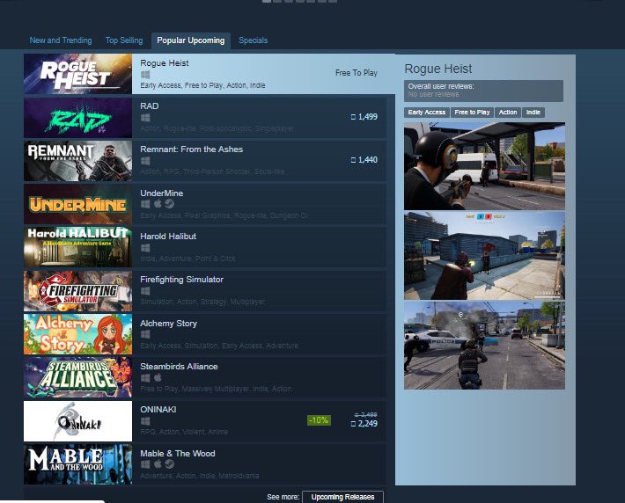
Task: Open Rogue Heist title in preview panel
Action: pos(438,69)
